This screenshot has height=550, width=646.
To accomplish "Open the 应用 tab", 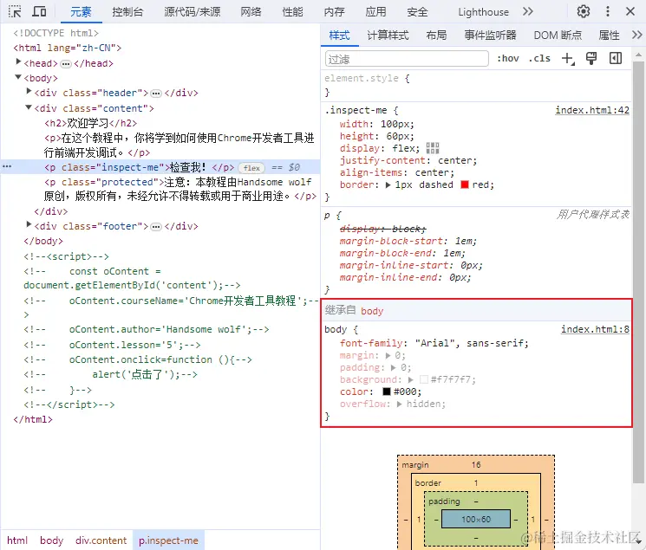I will pyautogui.click(x=375, y=12).
